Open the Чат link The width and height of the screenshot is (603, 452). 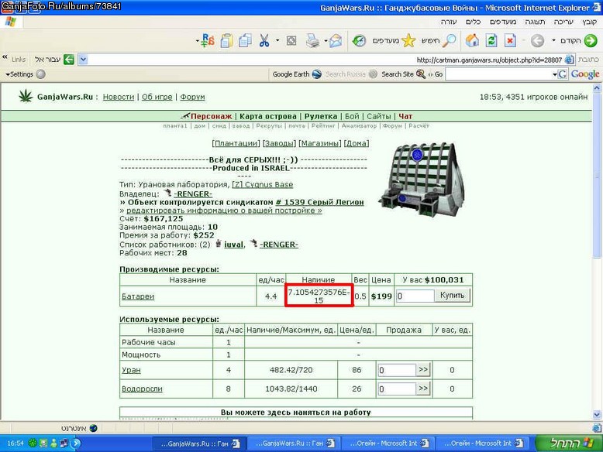pyautogui.click(x=405, y=116)
